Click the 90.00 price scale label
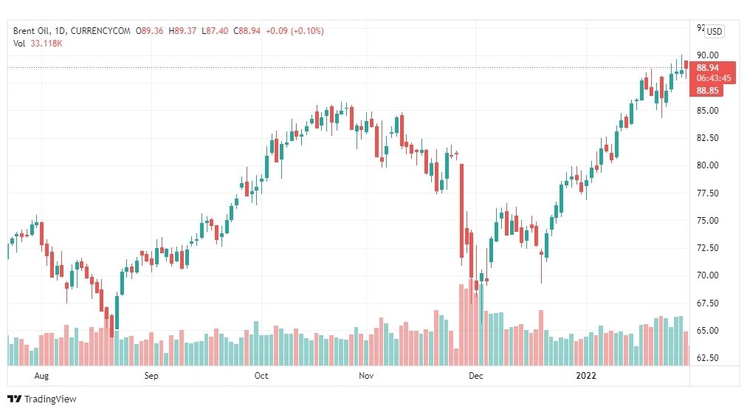The width and height of the screenshot is (747, 412). [x=707, y=55]
